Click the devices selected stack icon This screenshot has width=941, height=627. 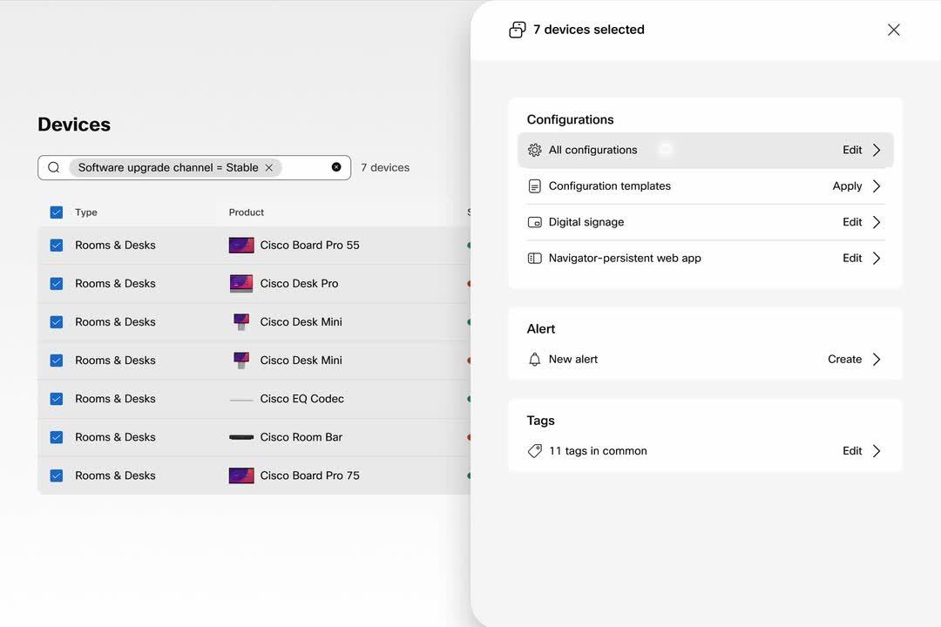518,30
